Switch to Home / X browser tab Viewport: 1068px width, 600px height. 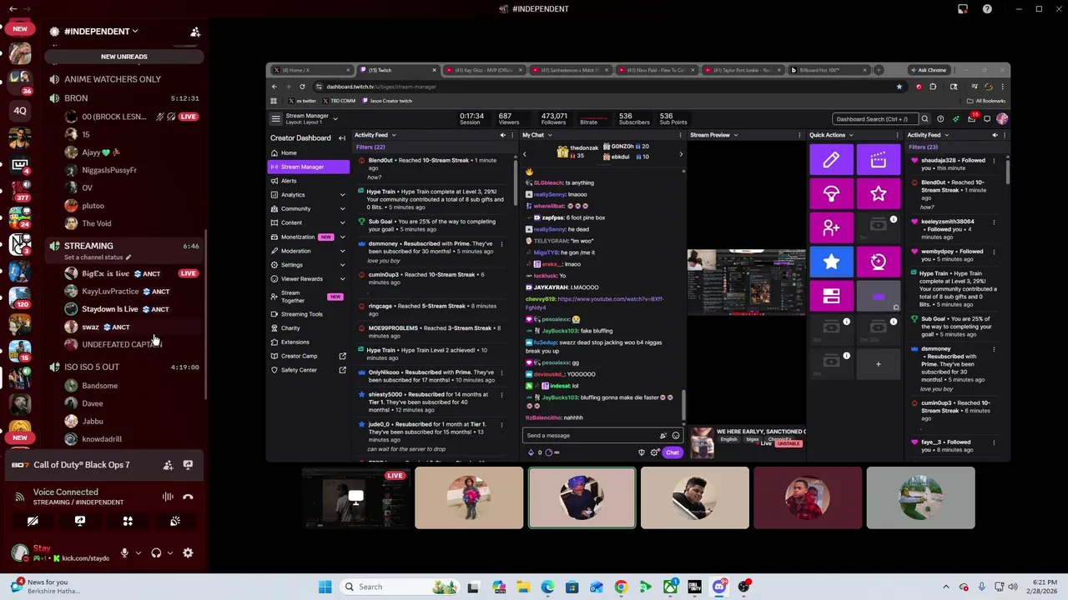click(314, 70)
